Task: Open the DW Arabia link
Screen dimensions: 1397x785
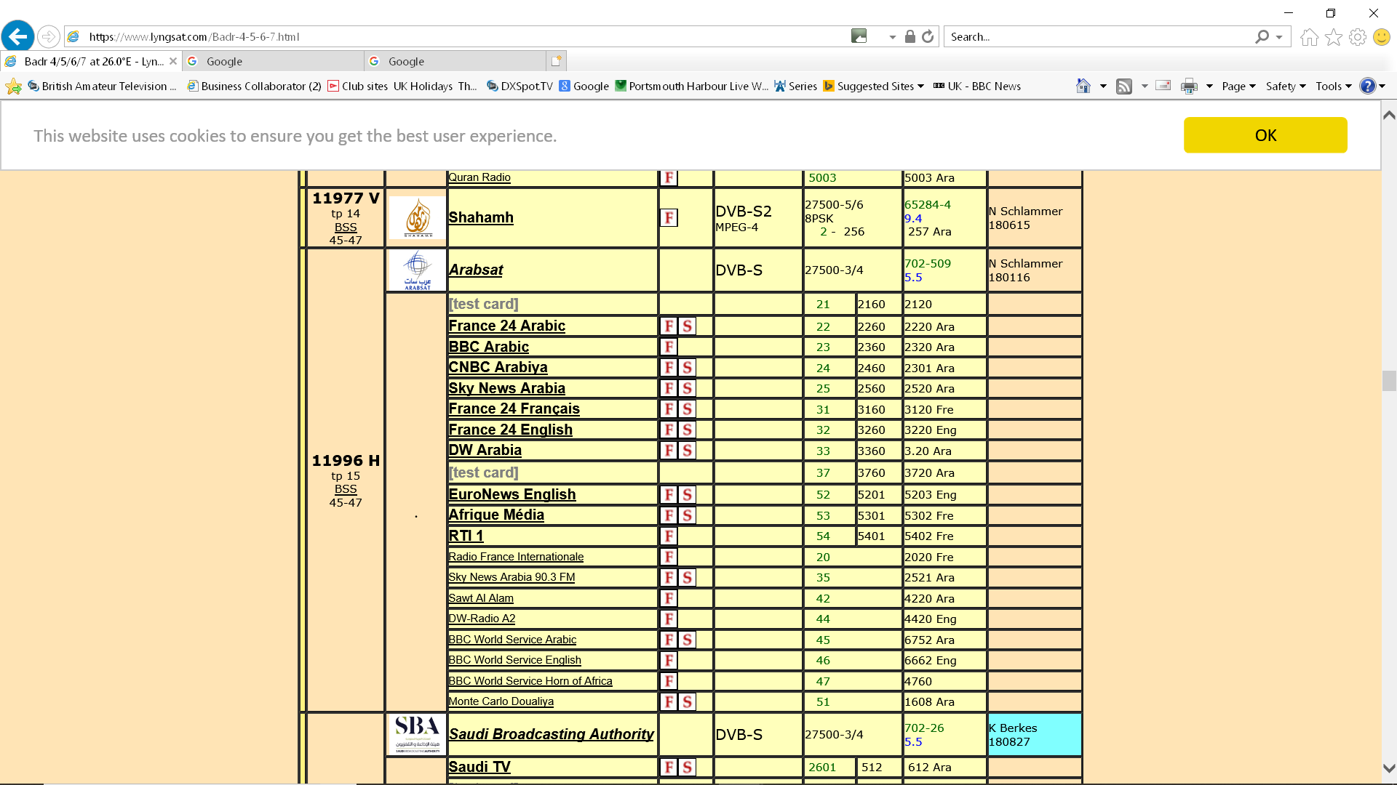Action: click(485, 450)
